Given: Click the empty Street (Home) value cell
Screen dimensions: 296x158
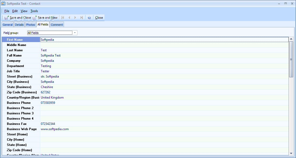Looking at the screenshot, I should [x=164, y=134].
